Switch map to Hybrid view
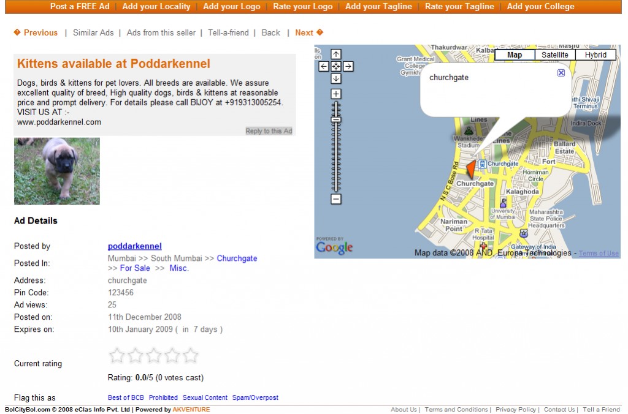Screen dimensions: 628x414 [595, 55]
